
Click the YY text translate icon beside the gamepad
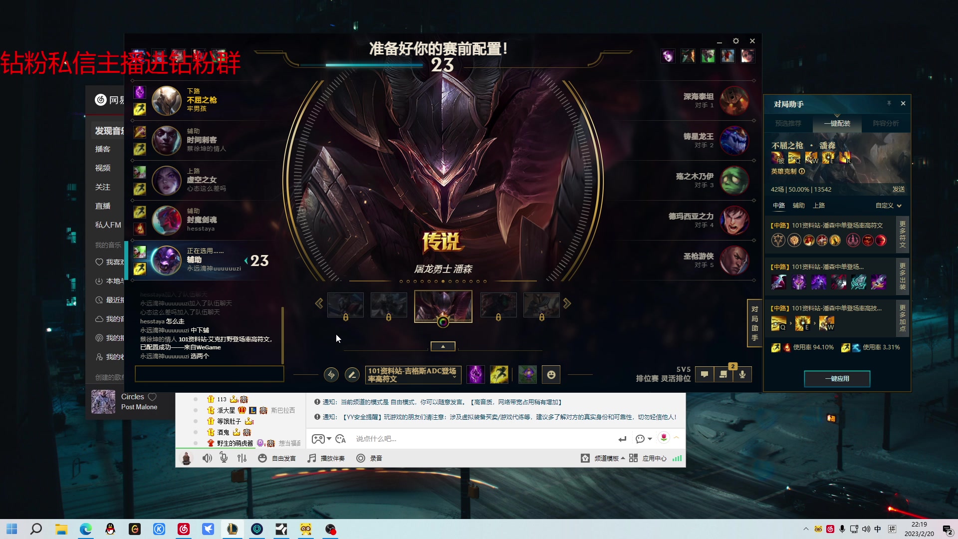coord(341,439)
